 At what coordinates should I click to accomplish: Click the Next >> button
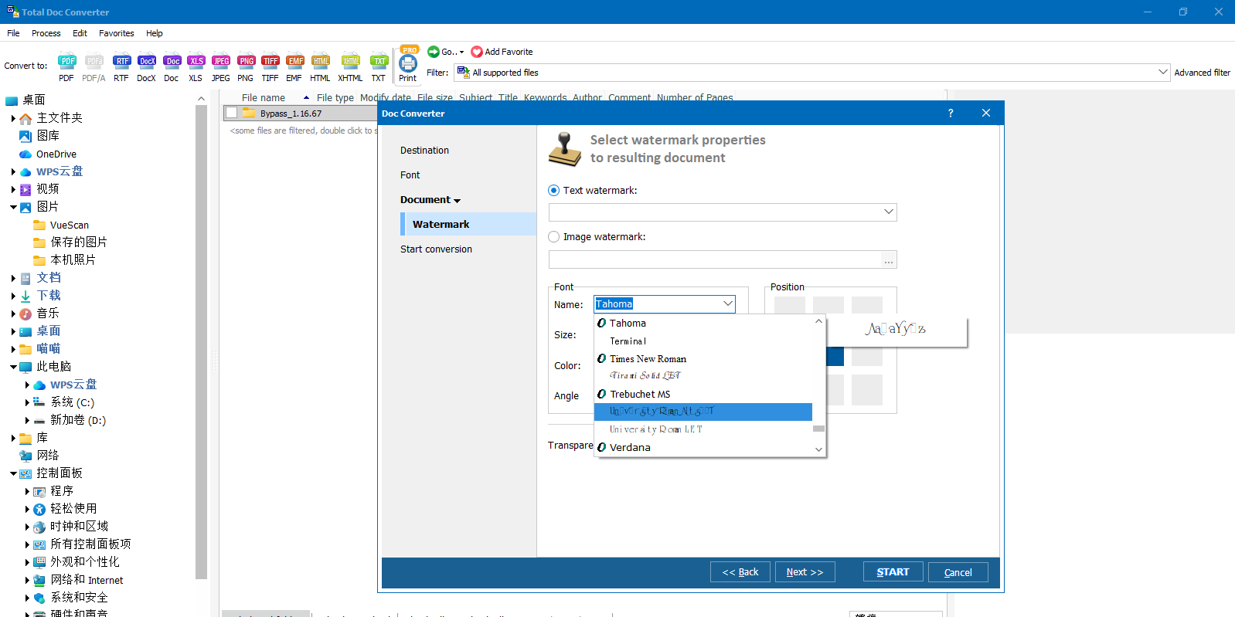[x=805, y=572]
